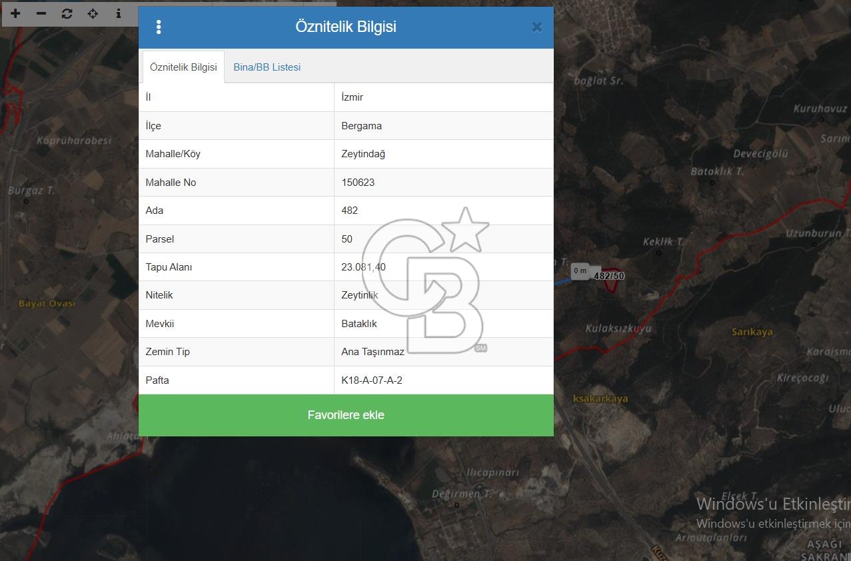Select the Parsel value 50

click(347, 239)
